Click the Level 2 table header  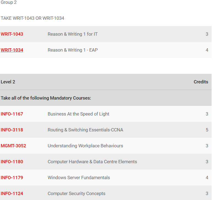pos(8,82)
